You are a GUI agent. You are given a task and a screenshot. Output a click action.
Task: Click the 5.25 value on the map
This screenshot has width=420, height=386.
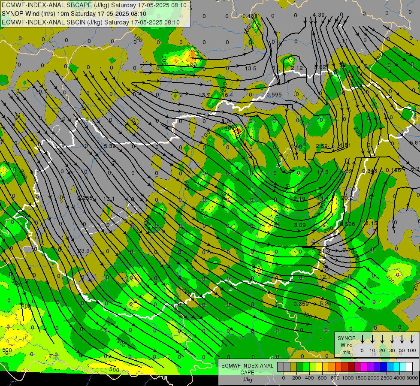pyautogui.click(x=326, y=304)
